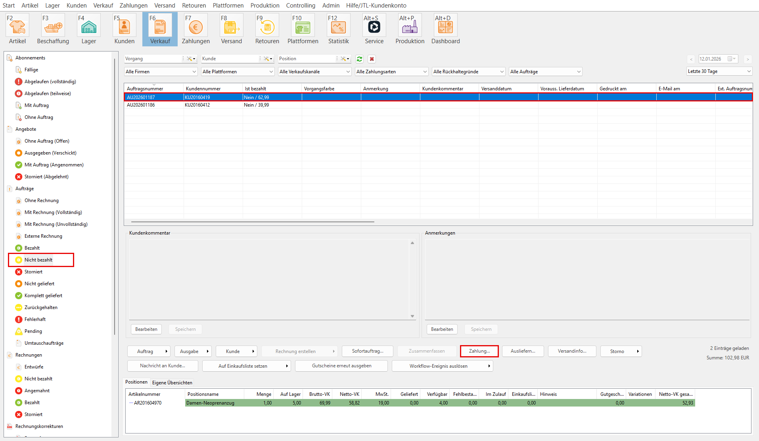This screenshot has height=441, width=759.
Task: Click the Zahlung... button
Action: point(479,351)
